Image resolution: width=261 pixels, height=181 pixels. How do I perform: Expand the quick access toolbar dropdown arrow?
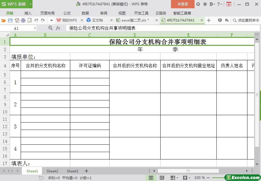coord(51,20)
